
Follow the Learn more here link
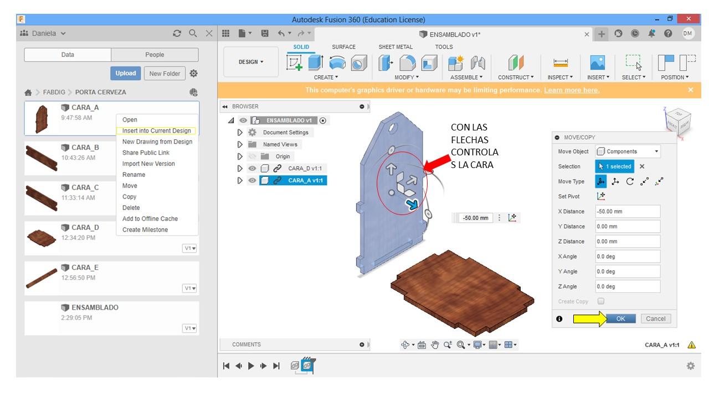point(572,90)
